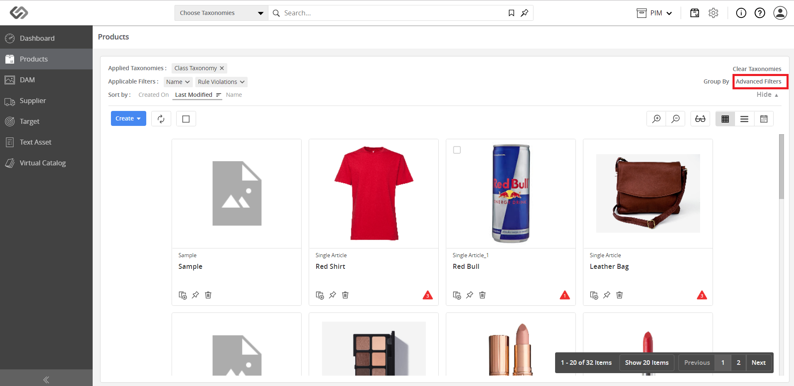Collapse the sidebar with double chevron
Screen dimensions: 794x386
coord(46,379)
